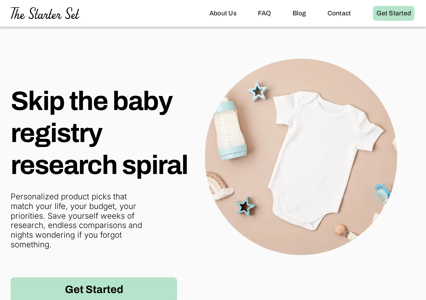Click the words research spiral in headline
The height and width of the screenshot is (300, 426).
[99, 165]
